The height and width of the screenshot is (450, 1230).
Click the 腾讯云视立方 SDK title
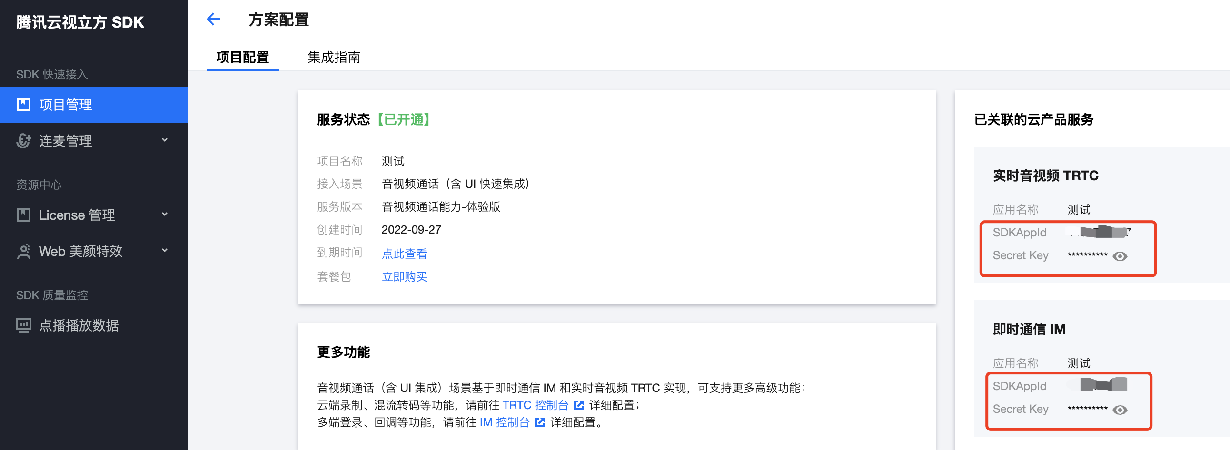click(80, 22)
